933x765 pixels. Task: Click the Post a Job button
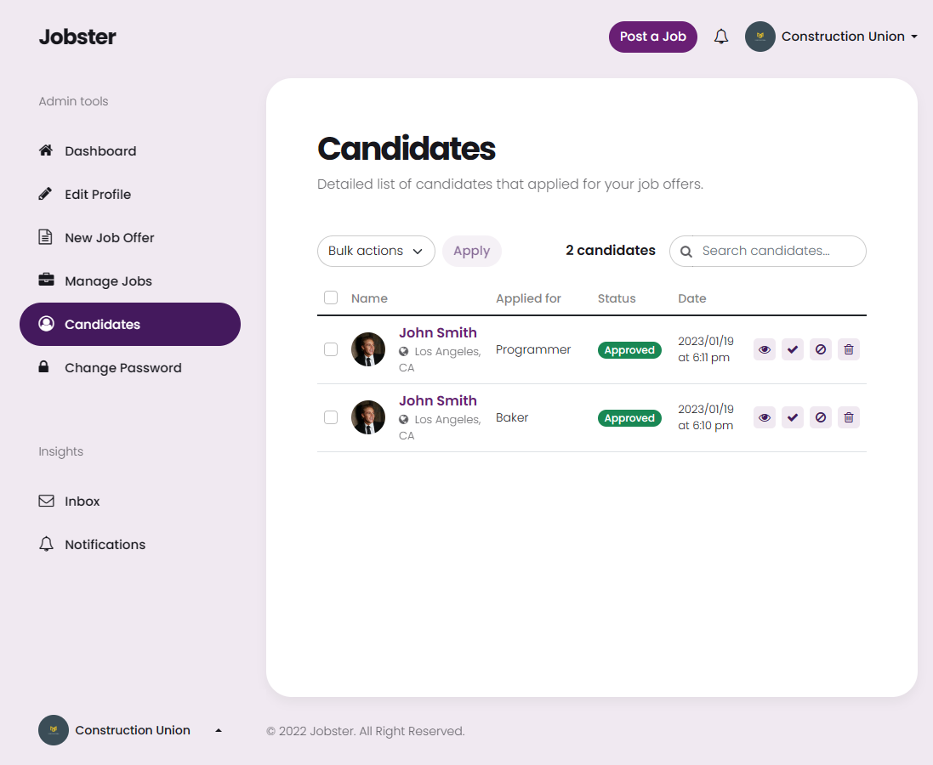[652, 37]
